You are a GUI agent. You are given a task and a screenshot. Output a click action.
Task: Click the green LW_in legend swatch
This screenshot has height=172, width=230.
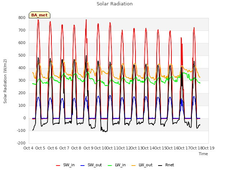[110, 166]
